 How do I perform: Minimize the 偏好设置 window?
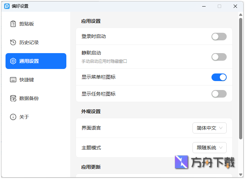204,6
